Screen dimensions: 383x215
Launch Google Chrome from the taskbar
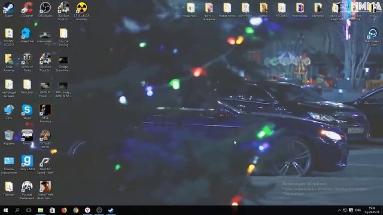tap(76, 210)
